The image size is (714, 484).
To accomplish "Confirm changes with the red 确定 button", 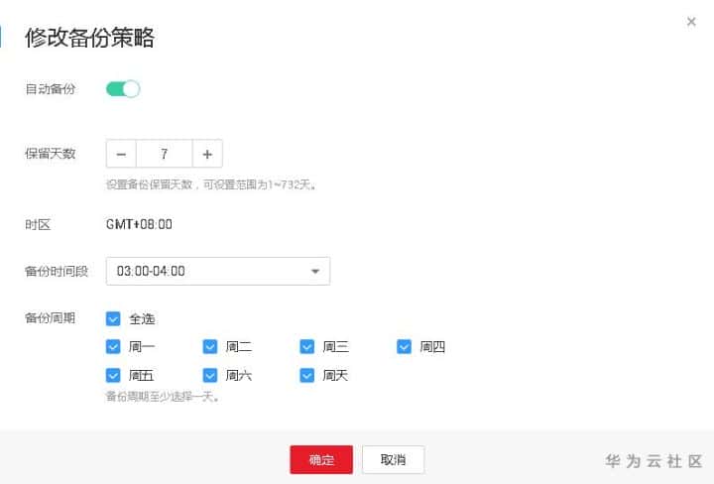I will pos(321,459).
